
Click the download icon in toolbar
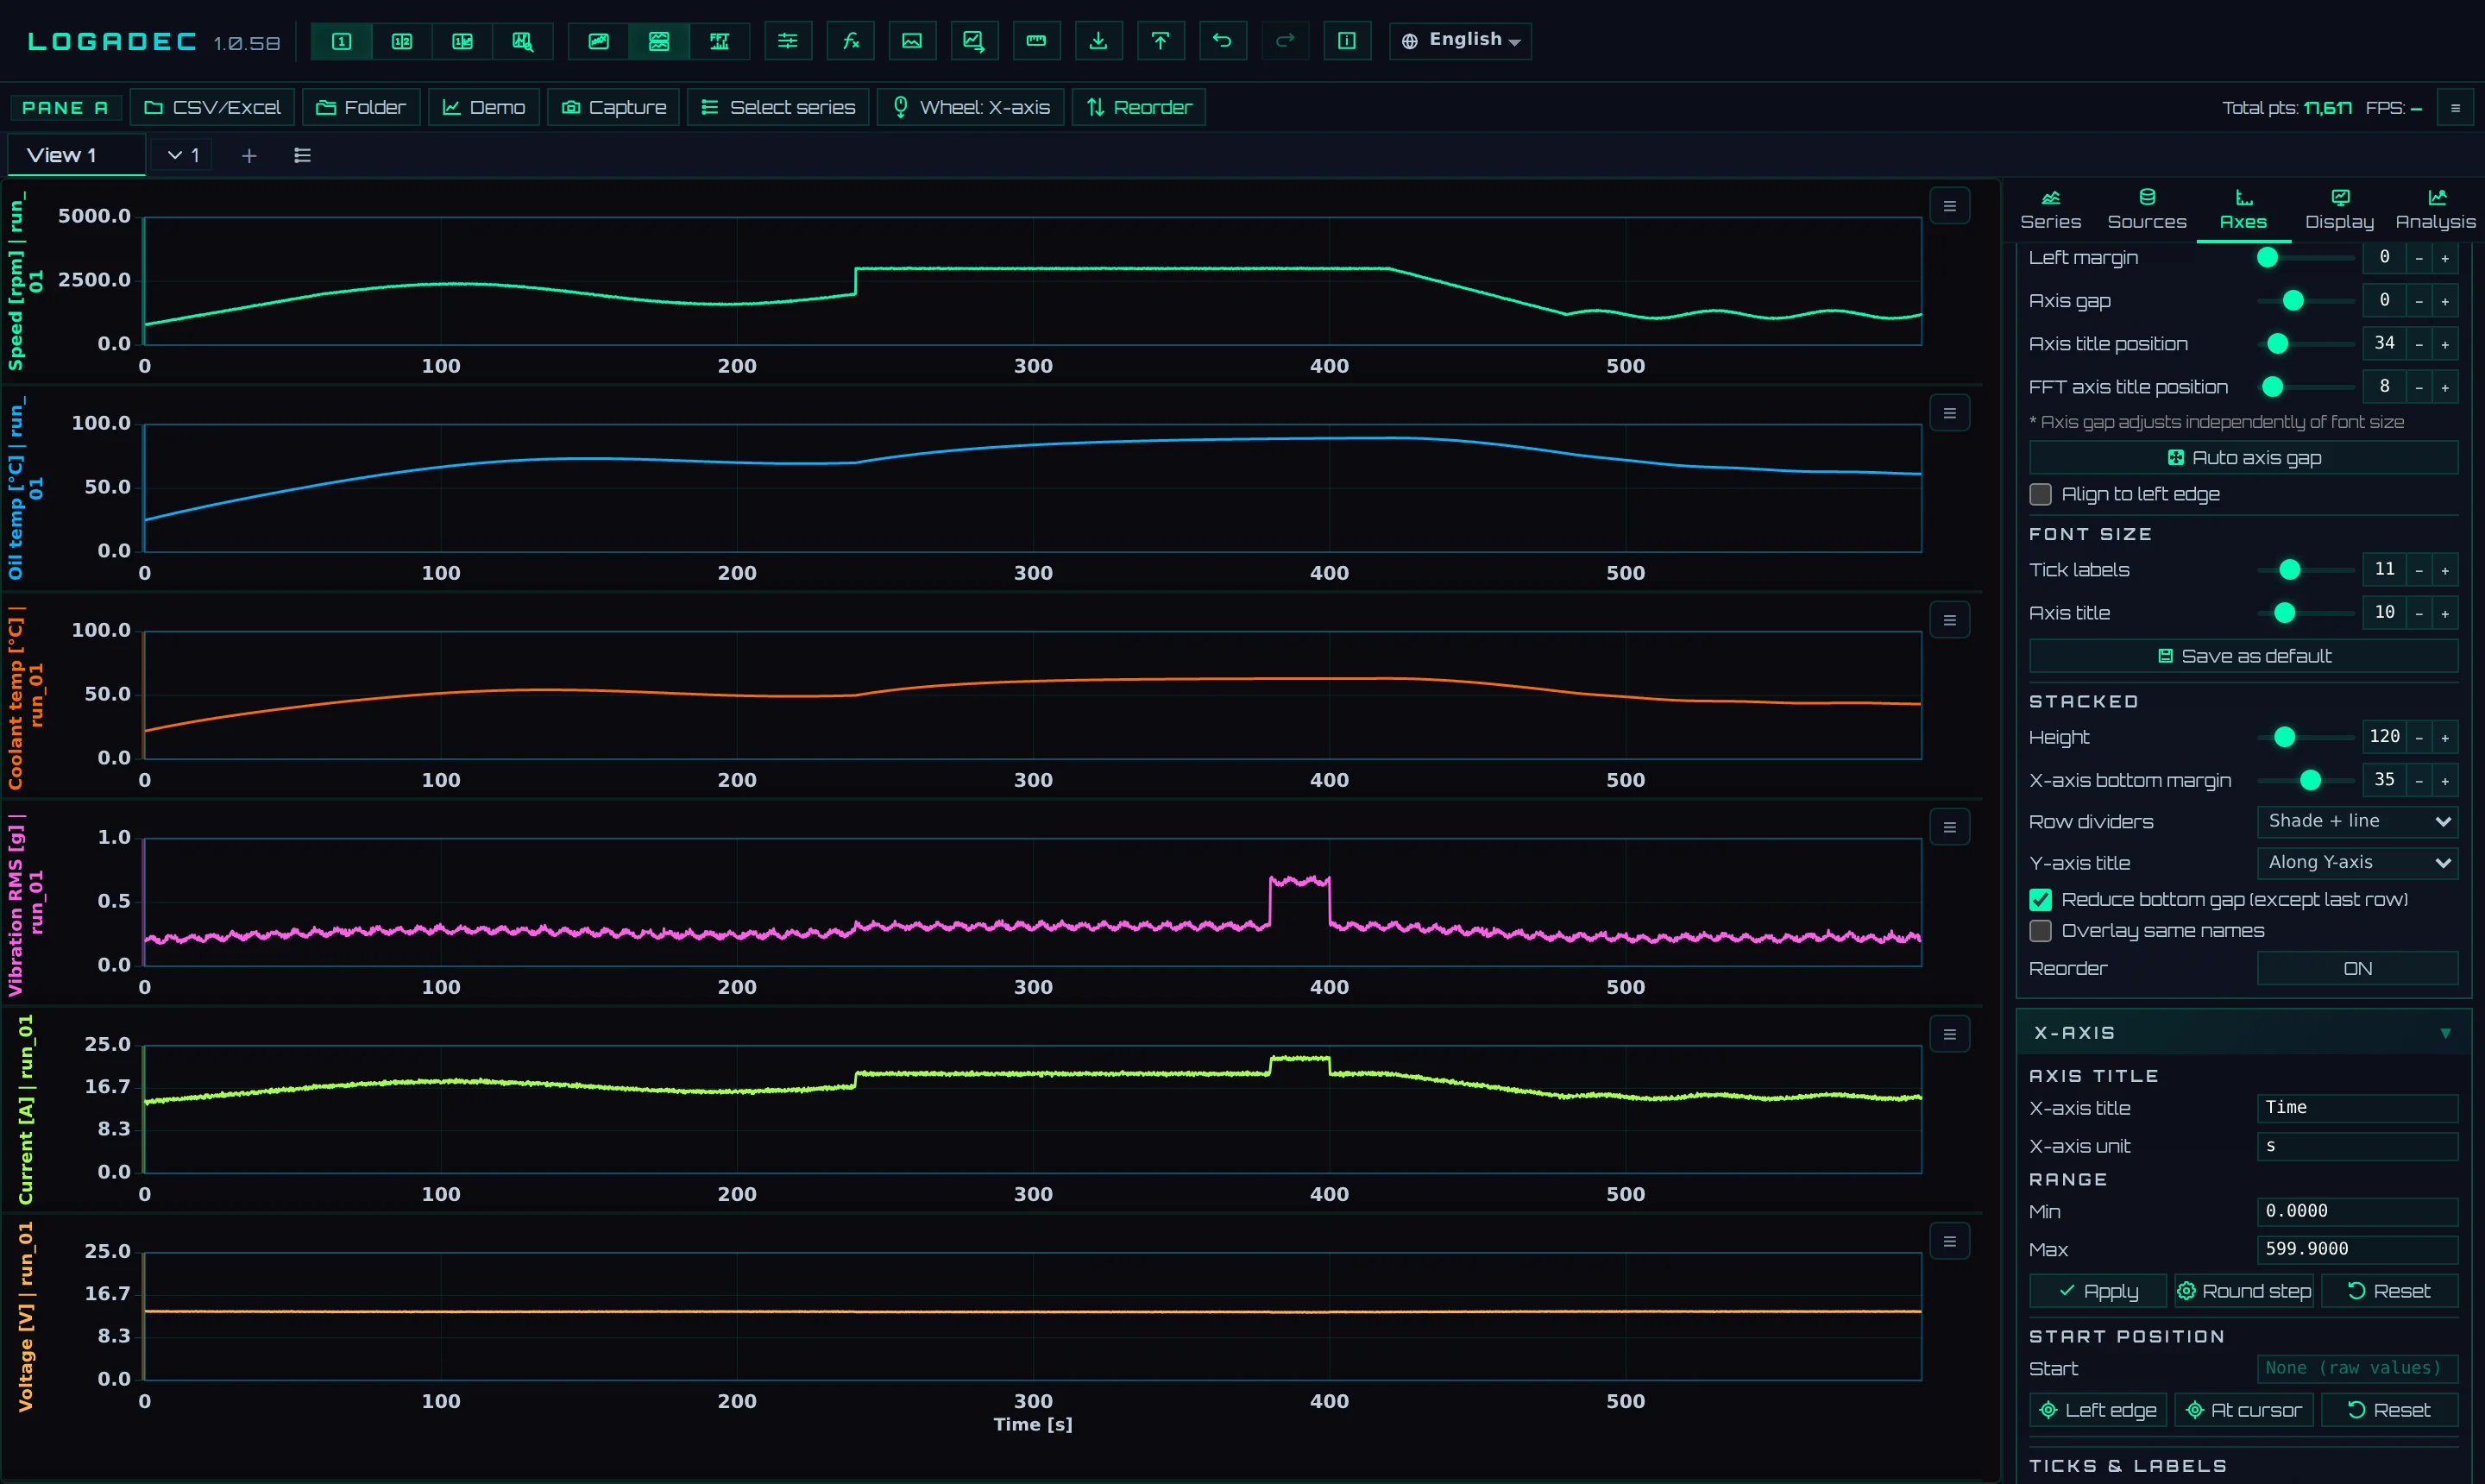tap(1098, 41)
